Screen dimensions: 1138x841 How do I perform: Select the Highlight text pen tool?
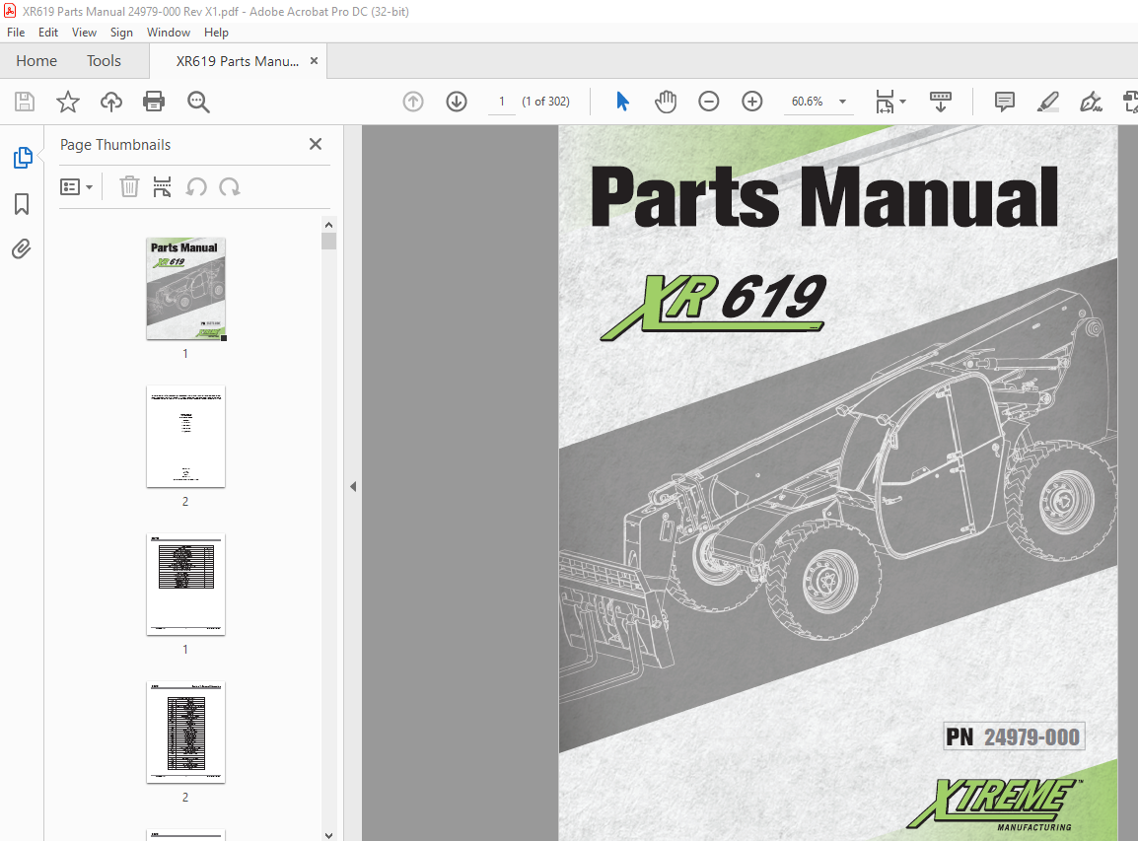click(x=1047, y=102)
